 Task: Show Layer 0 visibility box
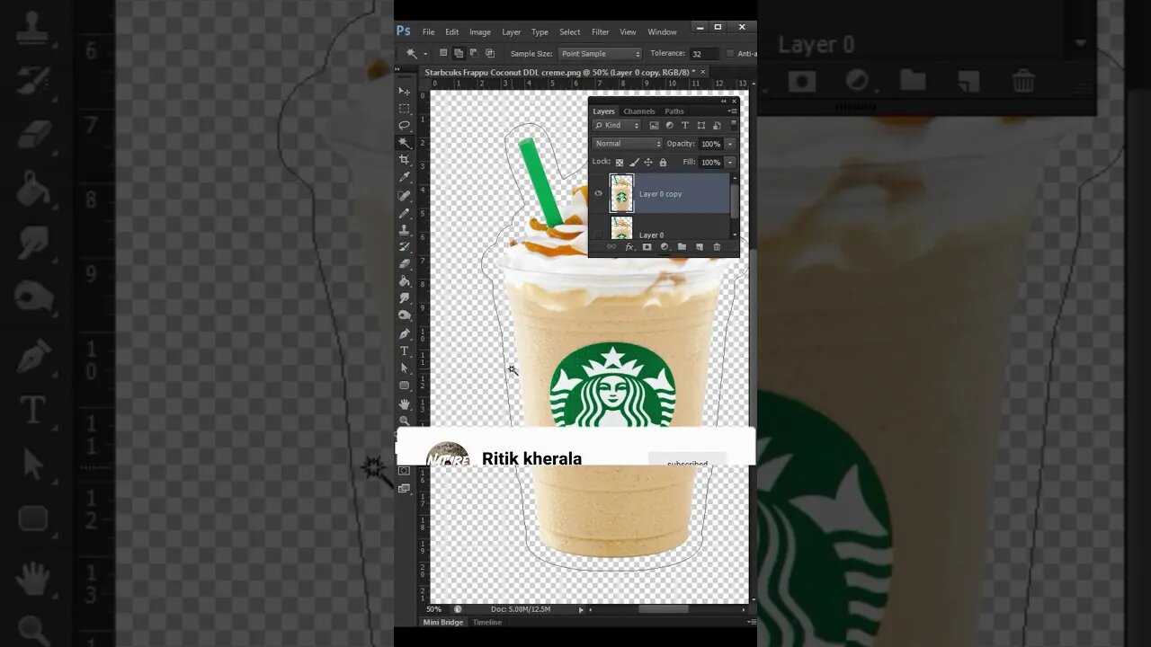(x=598, y=235)
